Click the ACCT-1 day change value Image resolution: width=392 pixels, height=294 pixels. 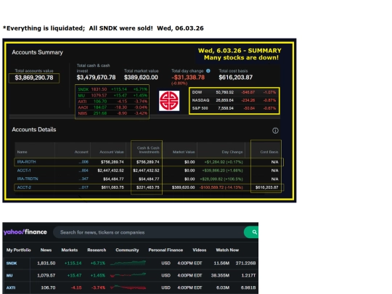(222, 171)
